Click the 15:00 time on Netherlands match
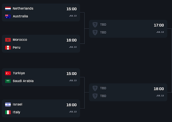This screenshot has height=122, width=172. pyautogui.click(x=71, y=9)
